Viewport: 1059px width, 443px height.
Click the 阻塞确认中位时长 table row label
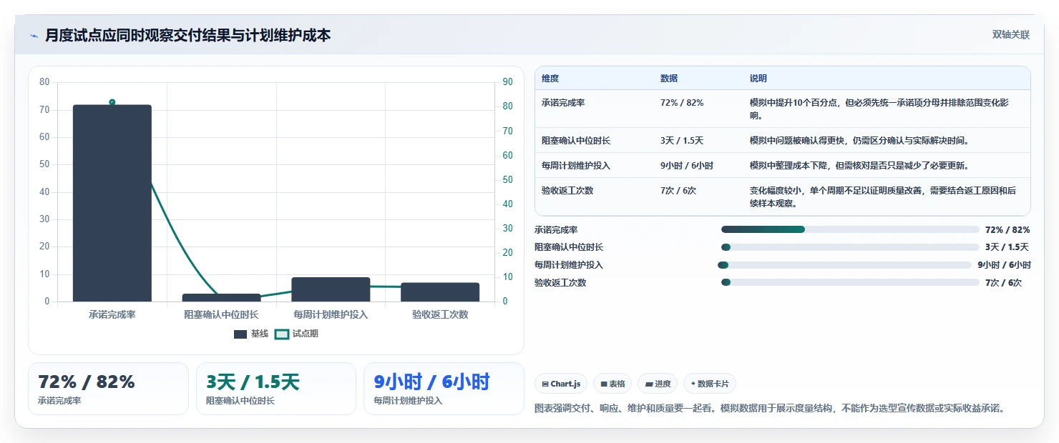click(576, 140)
